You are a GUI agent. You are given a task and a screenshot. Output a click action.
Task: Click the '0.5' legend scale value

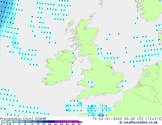(x=9, y=124)
